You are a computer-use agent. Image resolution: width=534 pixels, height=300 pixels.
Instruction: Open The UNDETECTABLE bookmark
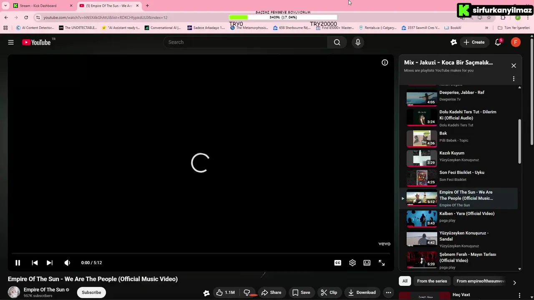(x=78, y=28)
